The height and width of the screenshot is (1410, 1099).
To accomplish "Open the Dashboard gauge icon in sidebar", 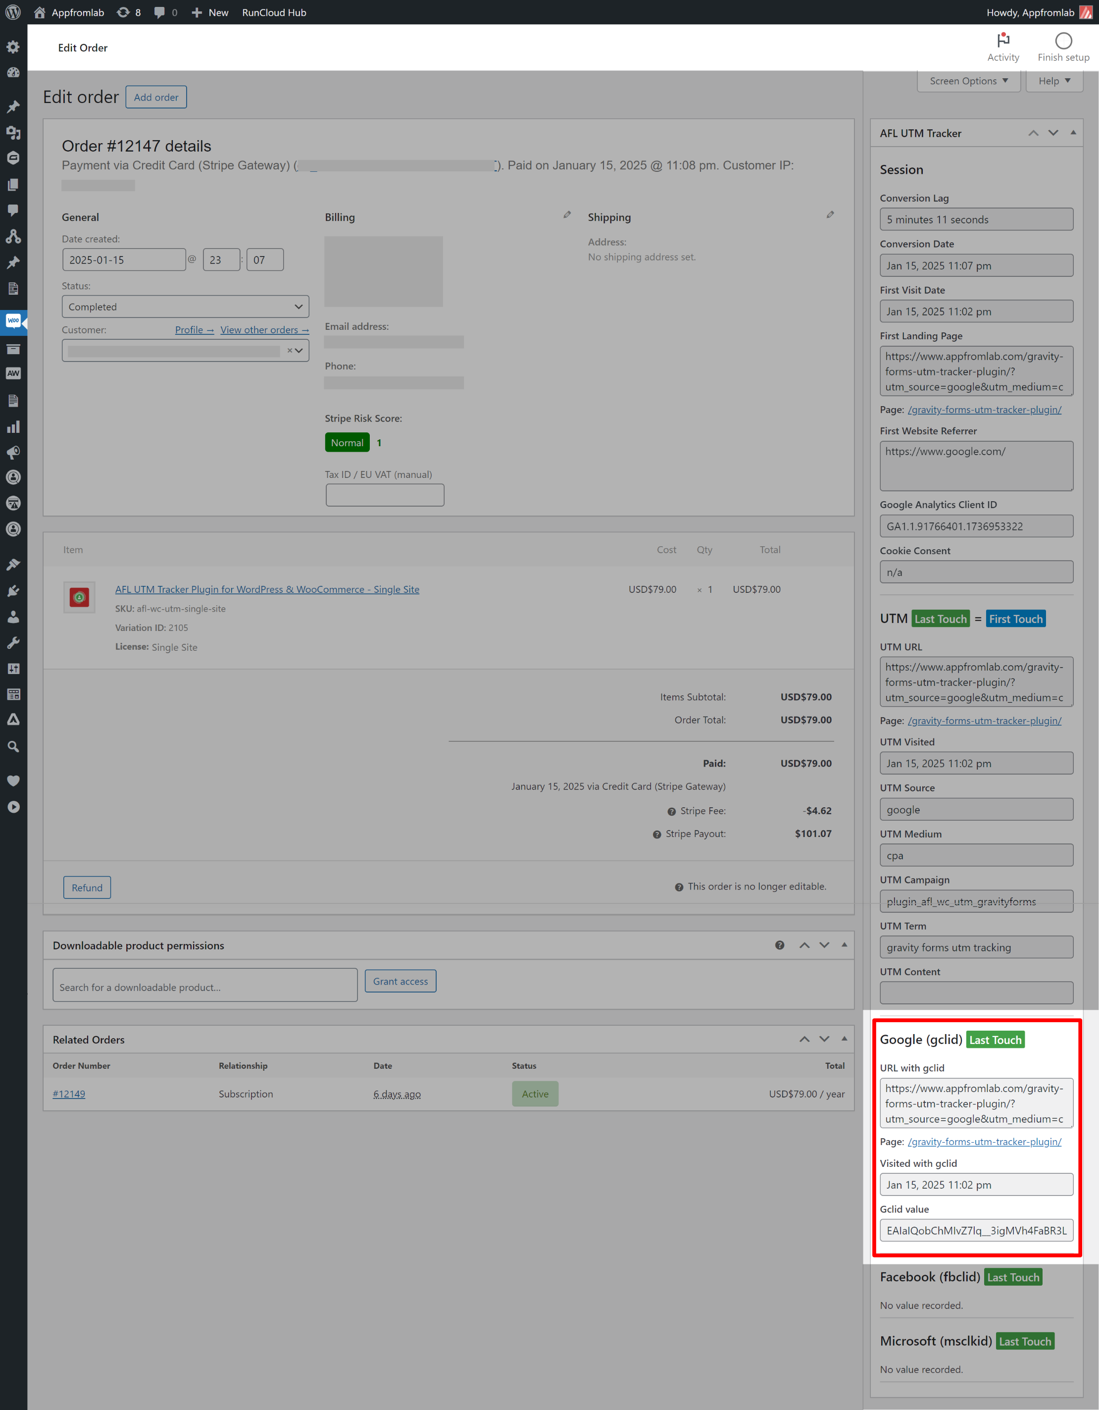I will 13,73.
